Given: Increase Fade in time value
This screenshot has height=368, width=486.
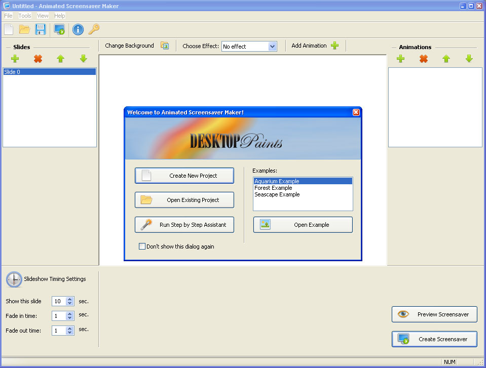Looking at the screenshot, I should pos(70,313).
